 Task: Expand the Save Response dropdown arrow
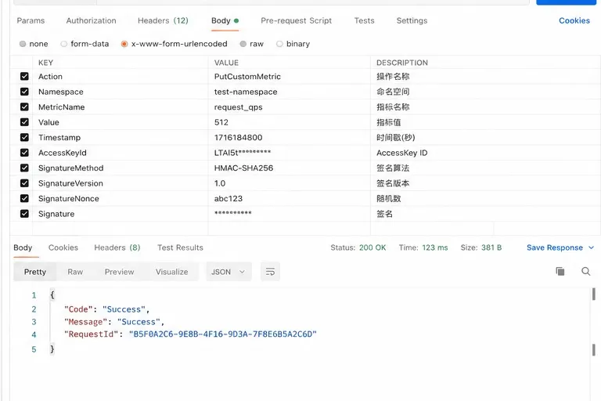[591, 247]
